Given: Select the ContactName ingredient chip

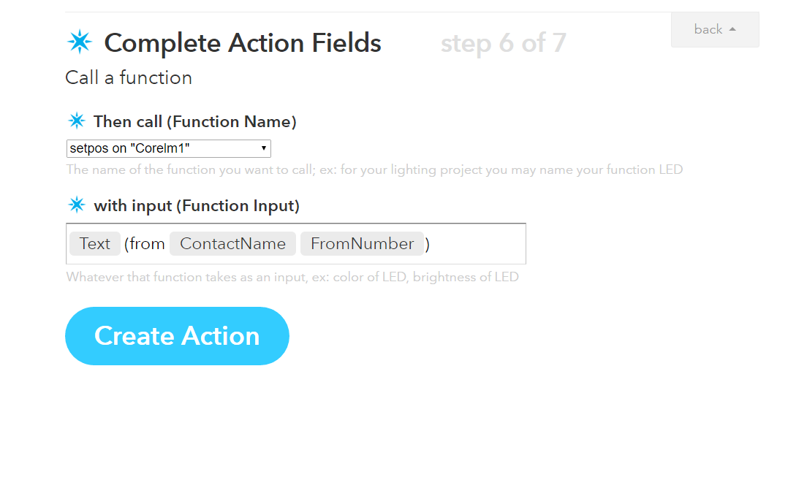Looking at the screenshot, I should pos(232,243).
